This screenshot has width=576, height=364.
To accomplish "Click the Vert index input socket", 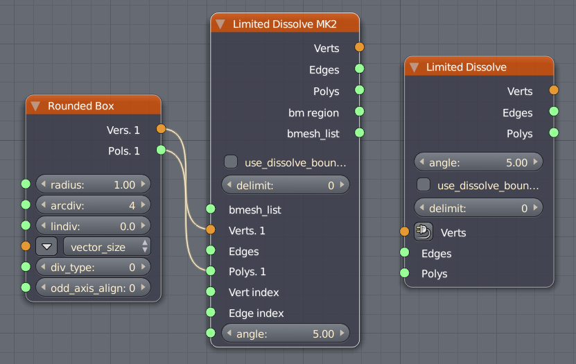I will pyautogui.click(x=210, y=292).
